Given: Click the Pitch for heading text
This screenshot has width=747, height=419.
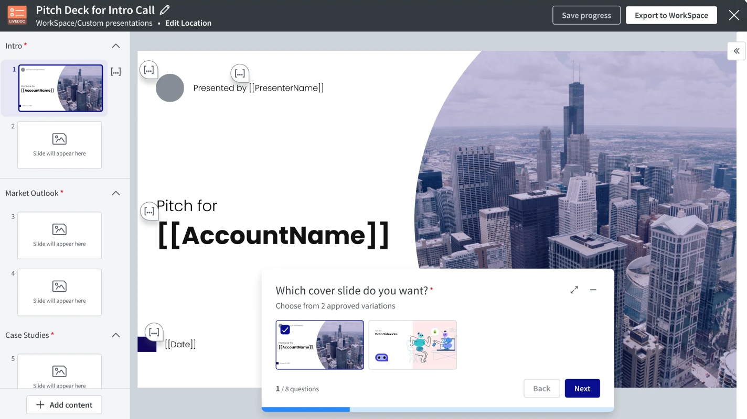Looking at the screenshot, I should tap(187, 206).
